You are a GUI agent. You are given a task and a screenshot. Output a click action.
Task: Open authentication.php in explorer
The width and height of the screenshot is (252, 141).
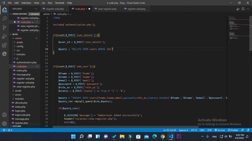tap(26, 62)
